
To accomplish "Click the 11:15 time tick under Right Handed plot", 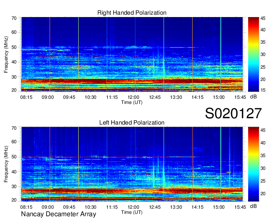I will (112, 97).
